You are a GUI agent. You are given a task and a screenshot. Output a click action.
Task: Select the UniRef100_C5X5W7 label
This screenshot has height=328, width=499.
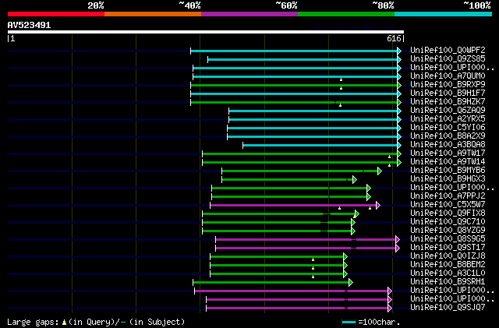coord(448,205)
